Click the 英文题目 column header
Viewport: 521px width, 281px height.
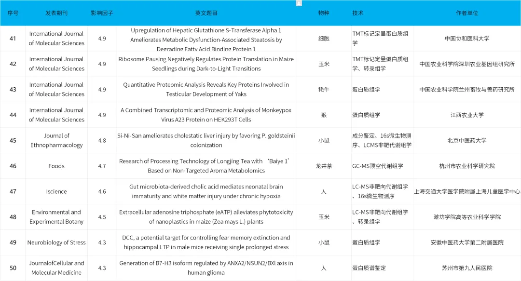(206, 13)
